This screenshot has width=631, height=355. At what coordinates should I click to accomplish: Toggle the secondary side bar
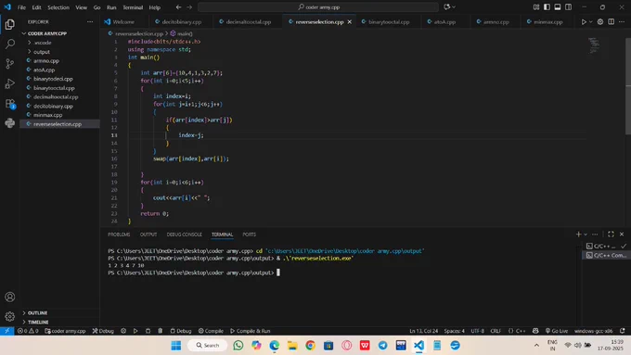568,6
